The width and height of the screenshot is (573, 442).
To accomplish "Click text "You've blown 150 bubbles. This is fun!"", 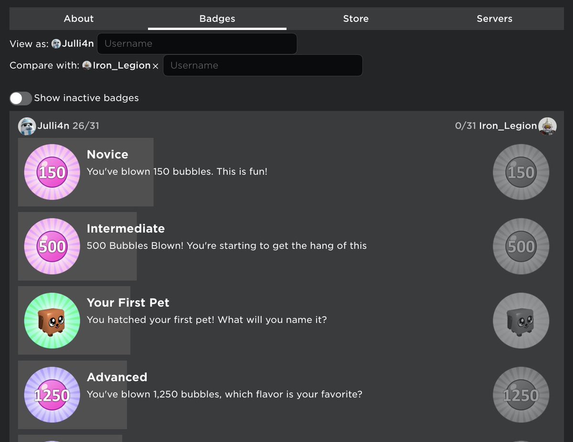I will pyautogui.click(x=177, y=172).
